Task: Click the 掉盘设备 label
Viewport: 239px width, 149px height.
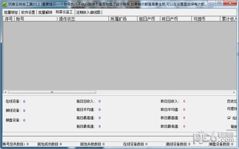Action: point(13,120)
